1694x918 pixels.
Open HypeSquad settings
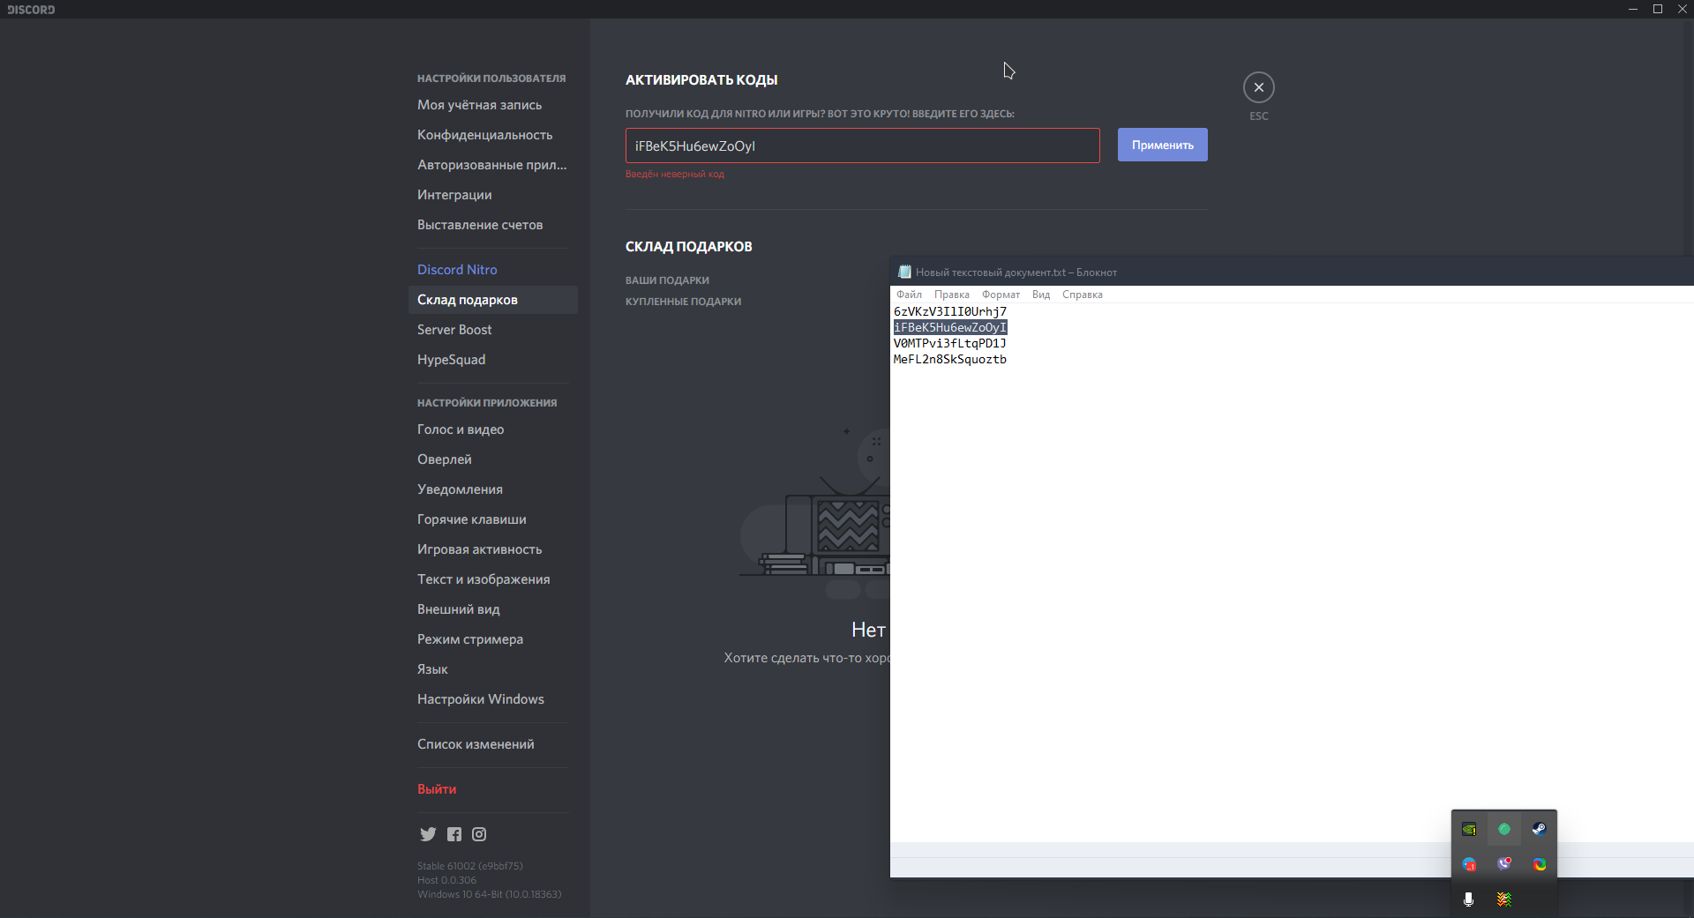point(492,360)
